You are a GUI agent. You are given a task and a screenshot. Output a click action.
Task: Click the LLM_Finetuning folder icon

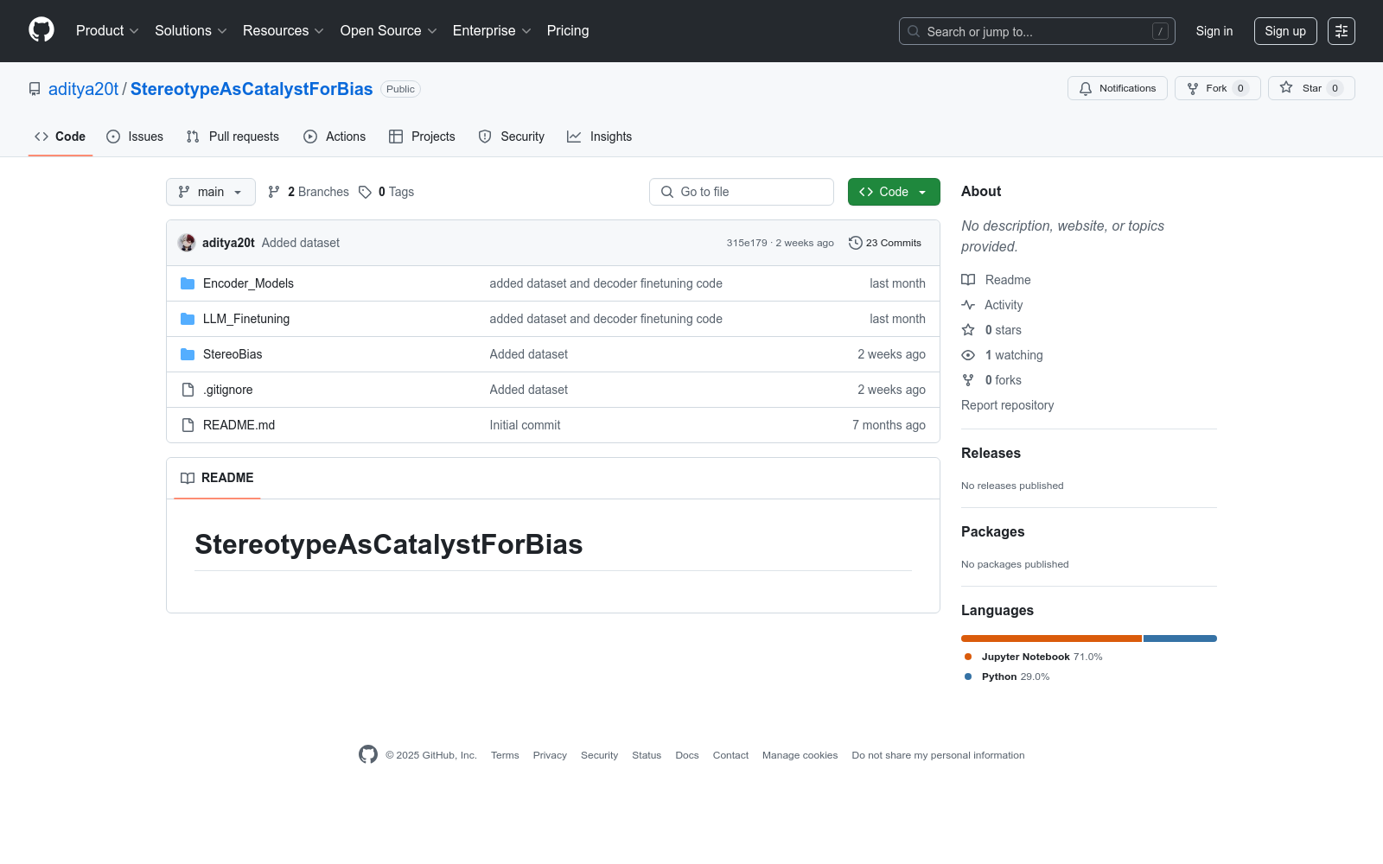pos(188,319)
